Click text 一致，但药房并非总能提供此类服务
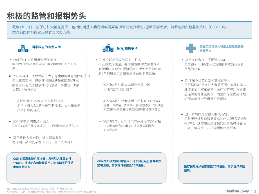Viewport: 259px width, 194px height. [210, 128]
